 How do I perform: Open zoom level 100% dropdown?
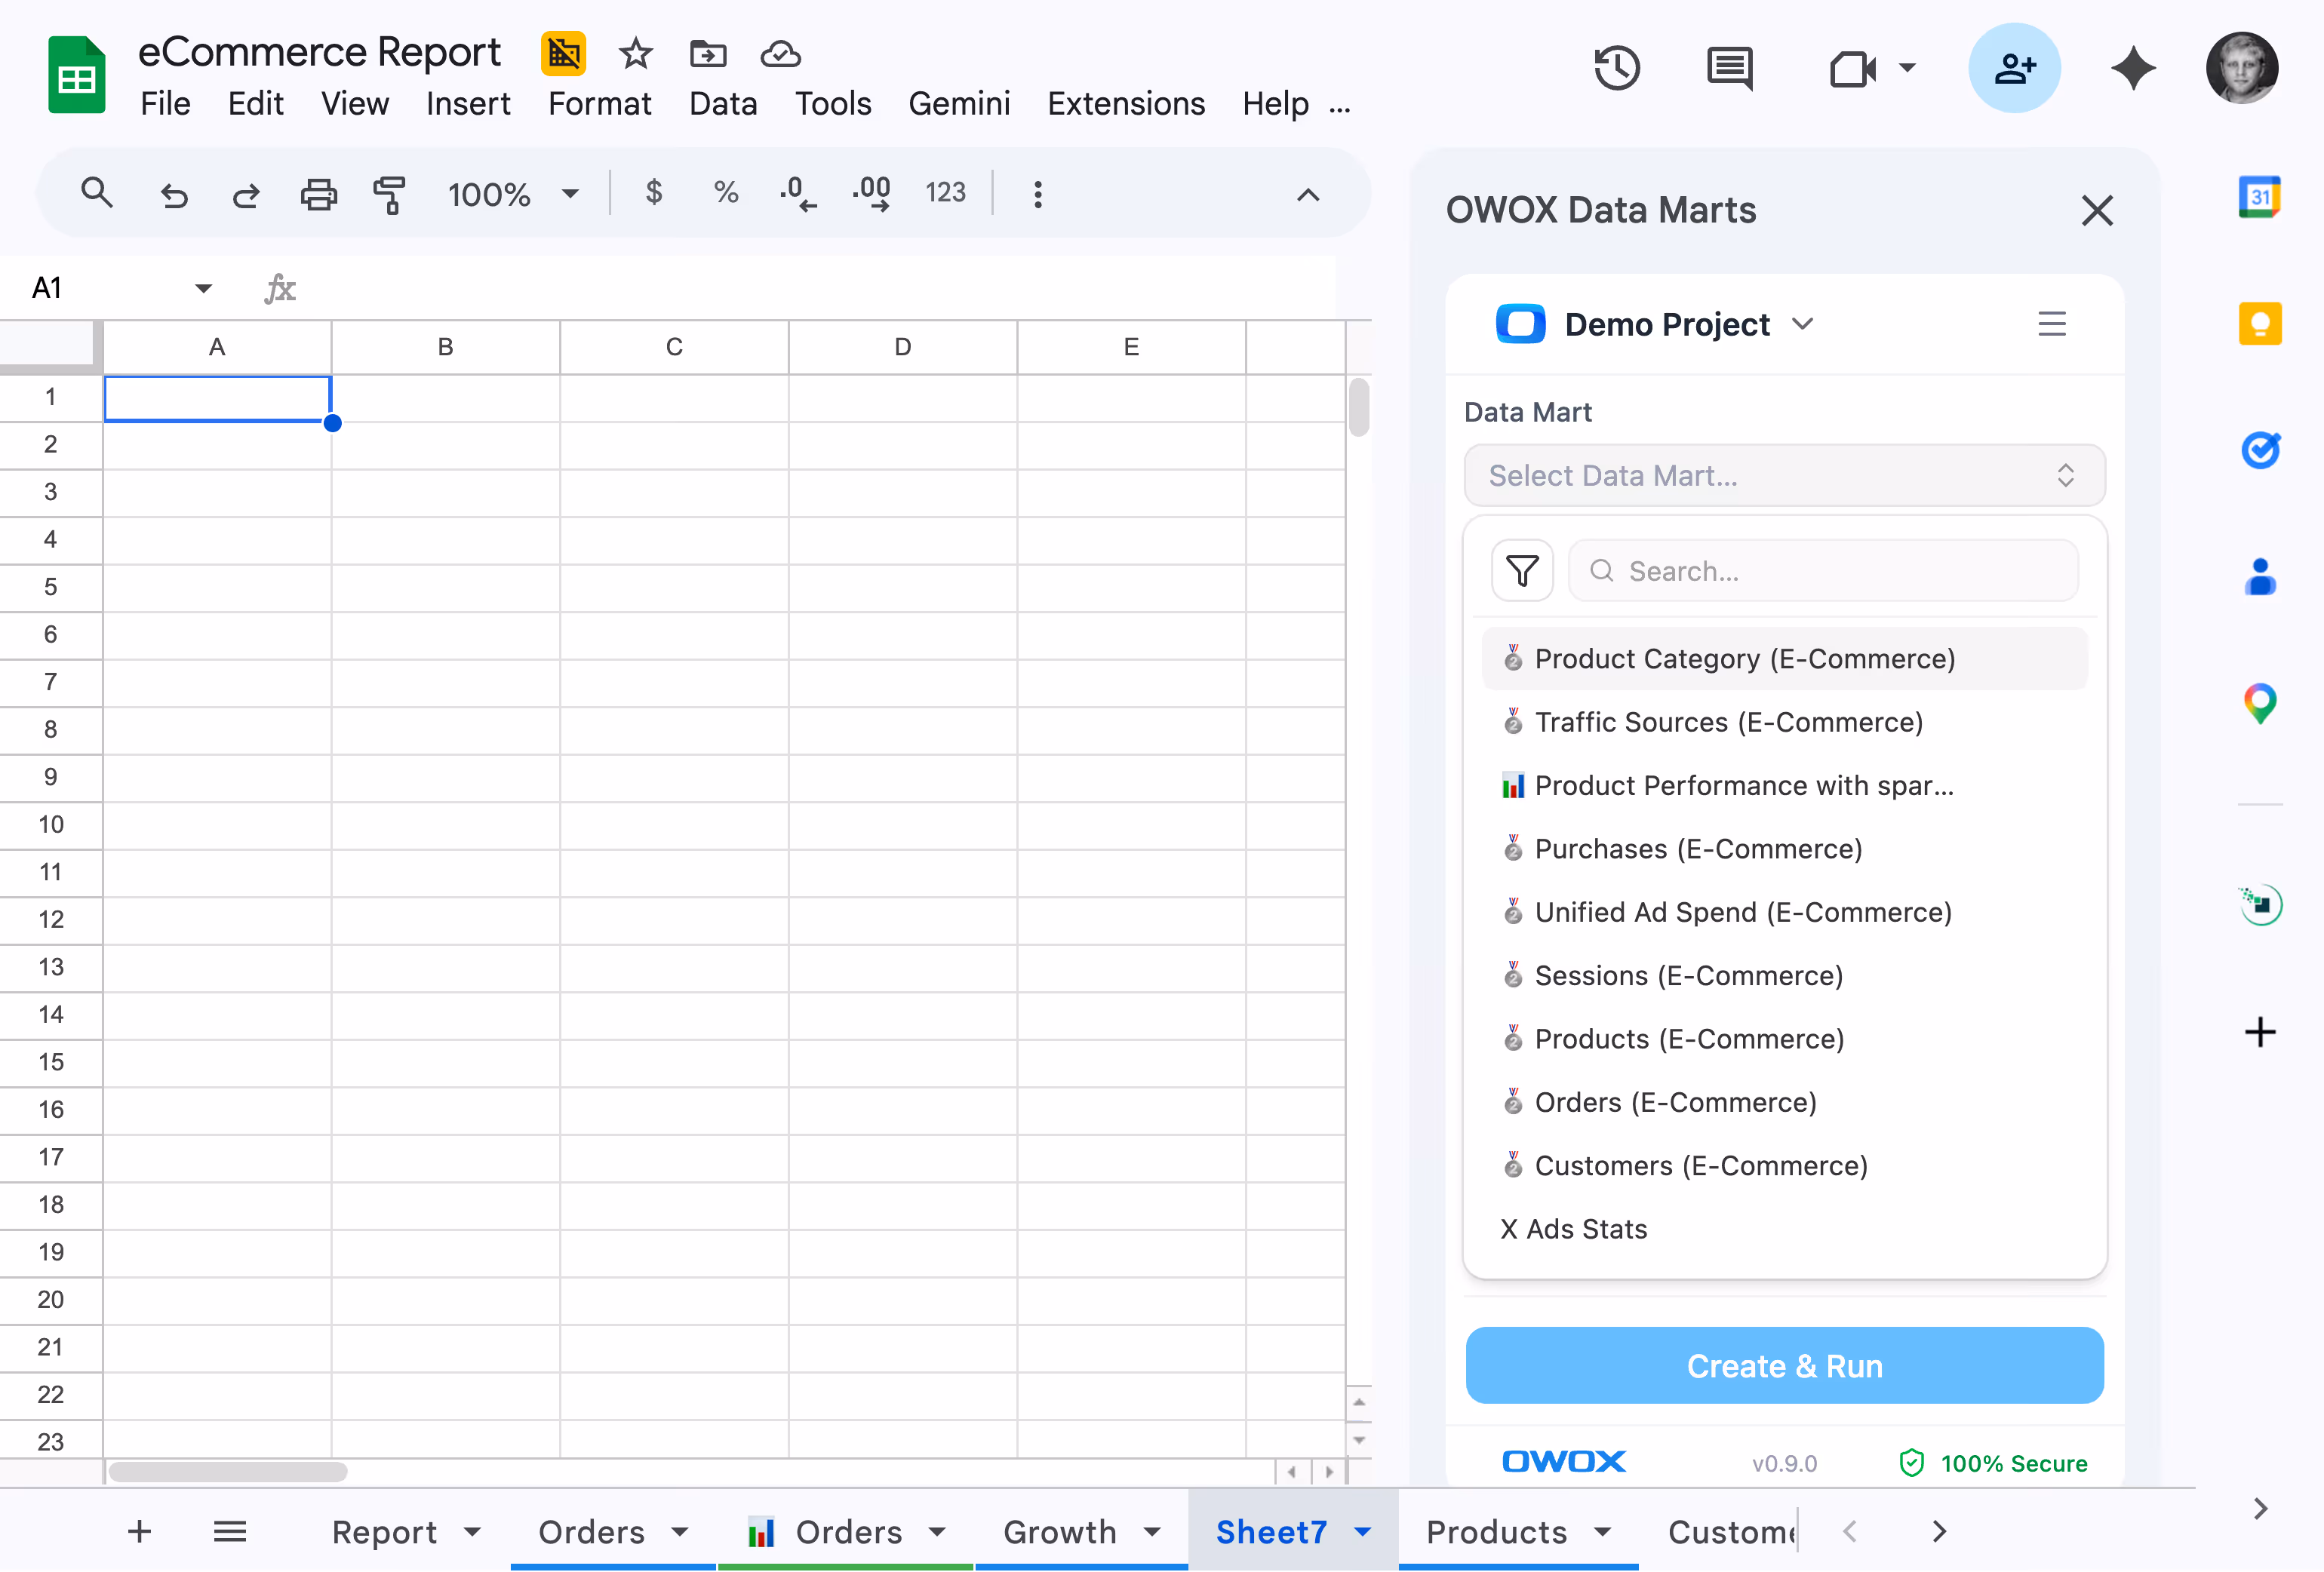click(x=513, y=194)
